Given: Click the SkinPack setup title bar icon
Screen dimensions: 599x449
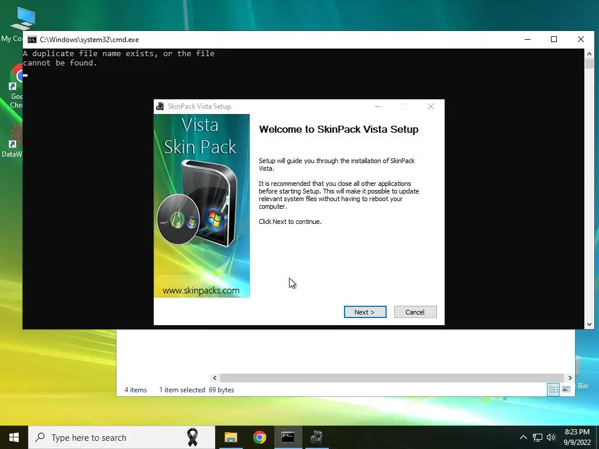Looking at the screenshot, I should coord(160,106).
